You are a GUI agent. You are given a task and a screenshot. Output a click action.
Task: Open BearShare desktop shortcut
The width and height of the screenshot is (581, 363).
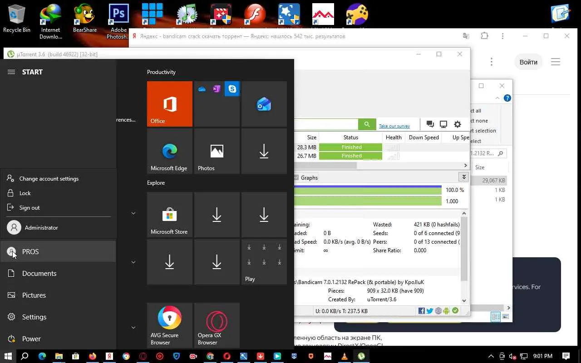point(85,19)
